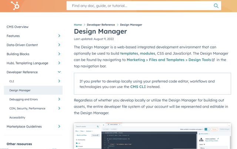Click the Design Manager page heading
The width and height of the screenshot is (237, 149).
coord(100,31)
